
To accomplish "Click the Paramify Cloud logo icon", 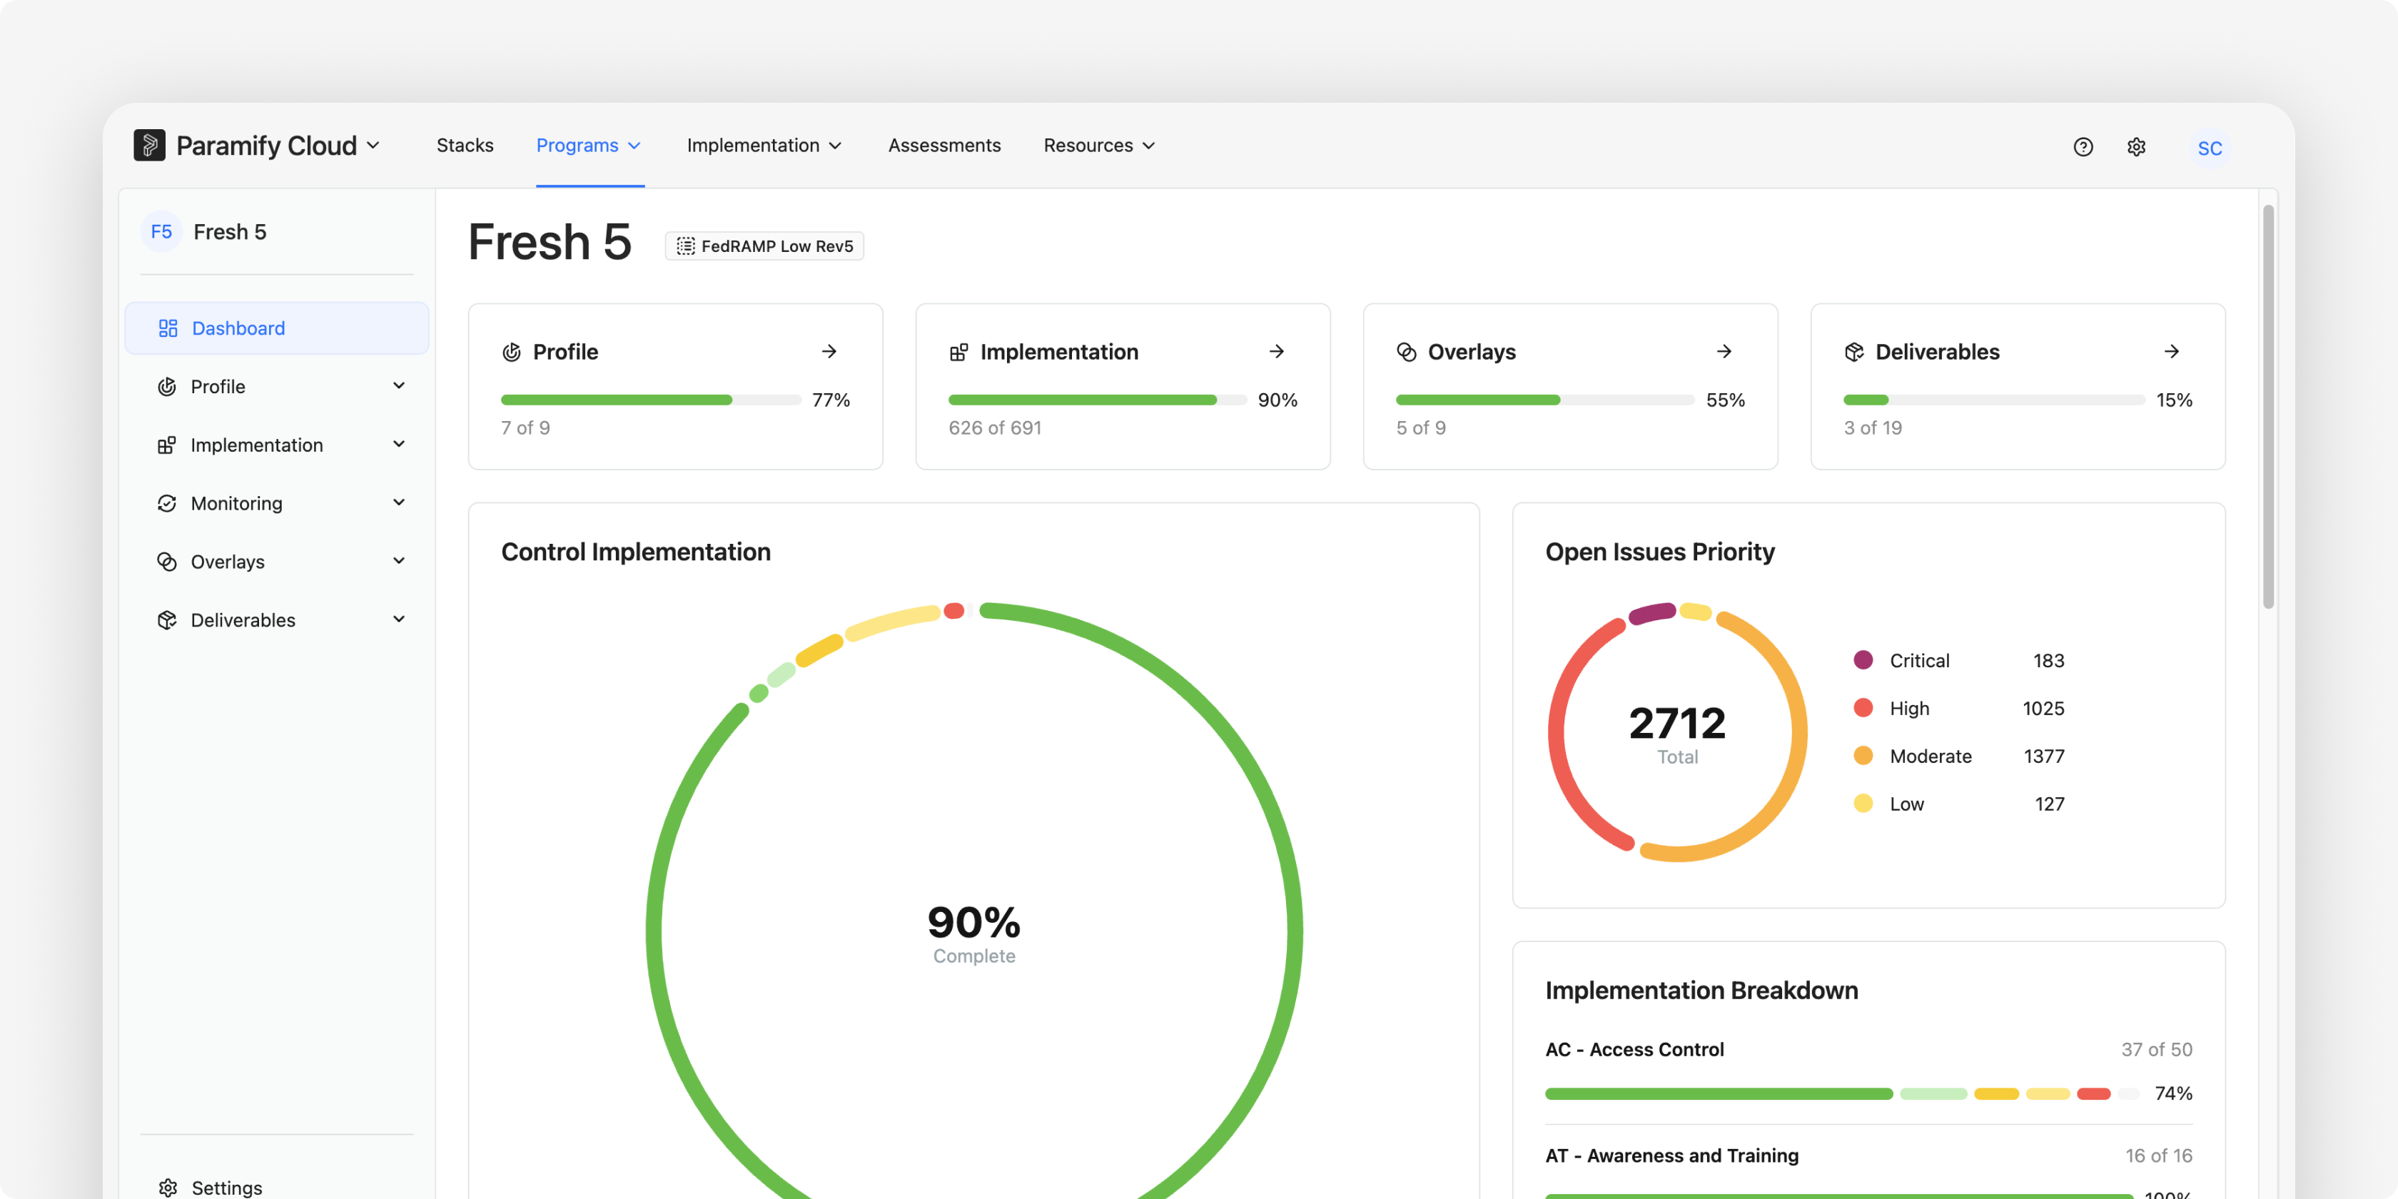I will point(149,145).
